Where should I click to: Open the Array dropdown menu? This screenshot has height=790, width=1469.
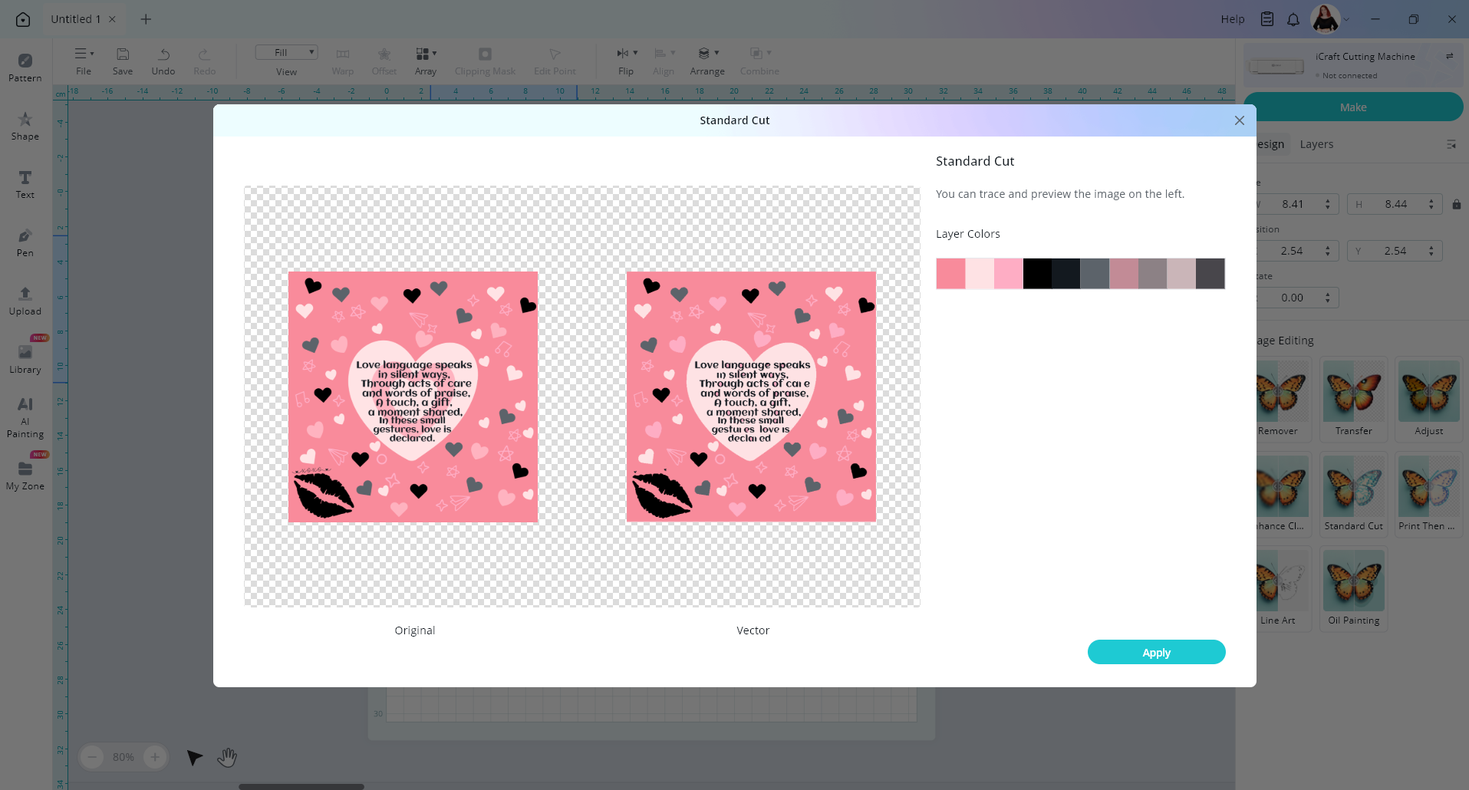pos(426,61)
